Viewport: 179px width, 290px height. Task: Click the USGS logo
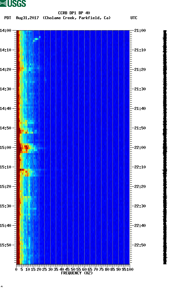click(13, 4)
